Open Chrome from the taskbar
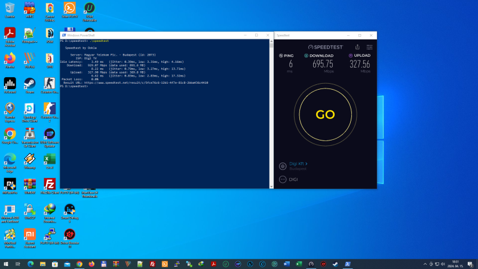 coord(79,264)
